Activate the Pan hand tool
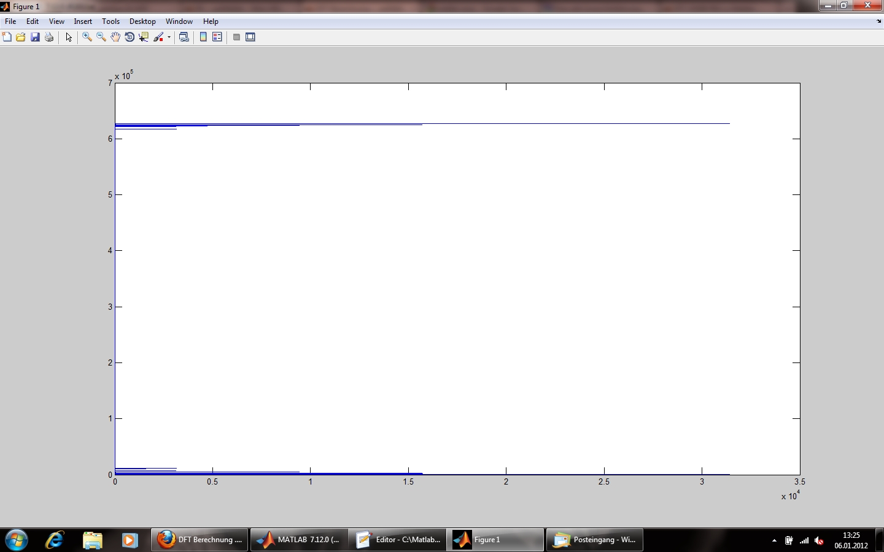Screen dimensions: 884x552 click(x=115, y=37)
